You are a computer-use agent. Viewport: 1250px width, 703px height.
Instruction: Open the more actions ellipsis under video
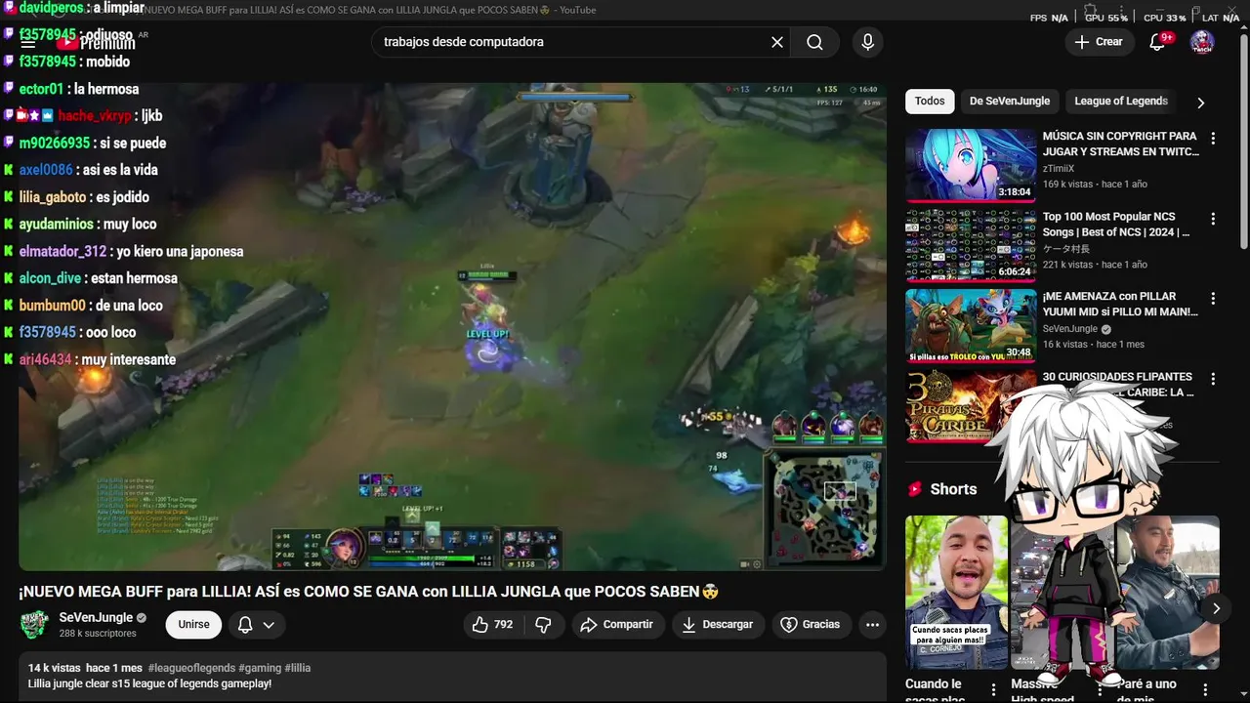(x=872, y=625)
